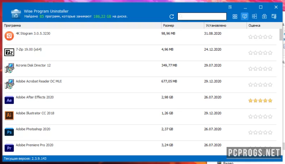Open the window list icon in toolbar
Screen dimensions: 285x164
(x=274, y=16)
